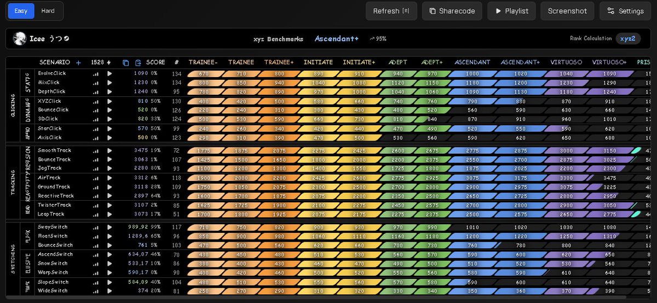Click the energy value 1528
This screenshot has height=303, width=657.
pos(97,62)
